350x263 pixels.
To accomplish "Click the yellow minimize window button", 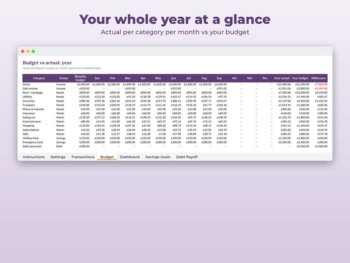I will [x=28, y=51].
